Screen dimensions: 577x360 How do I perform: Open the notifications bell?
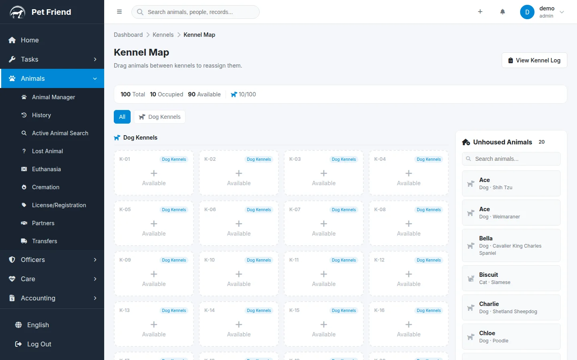click(x=502, y=12)
